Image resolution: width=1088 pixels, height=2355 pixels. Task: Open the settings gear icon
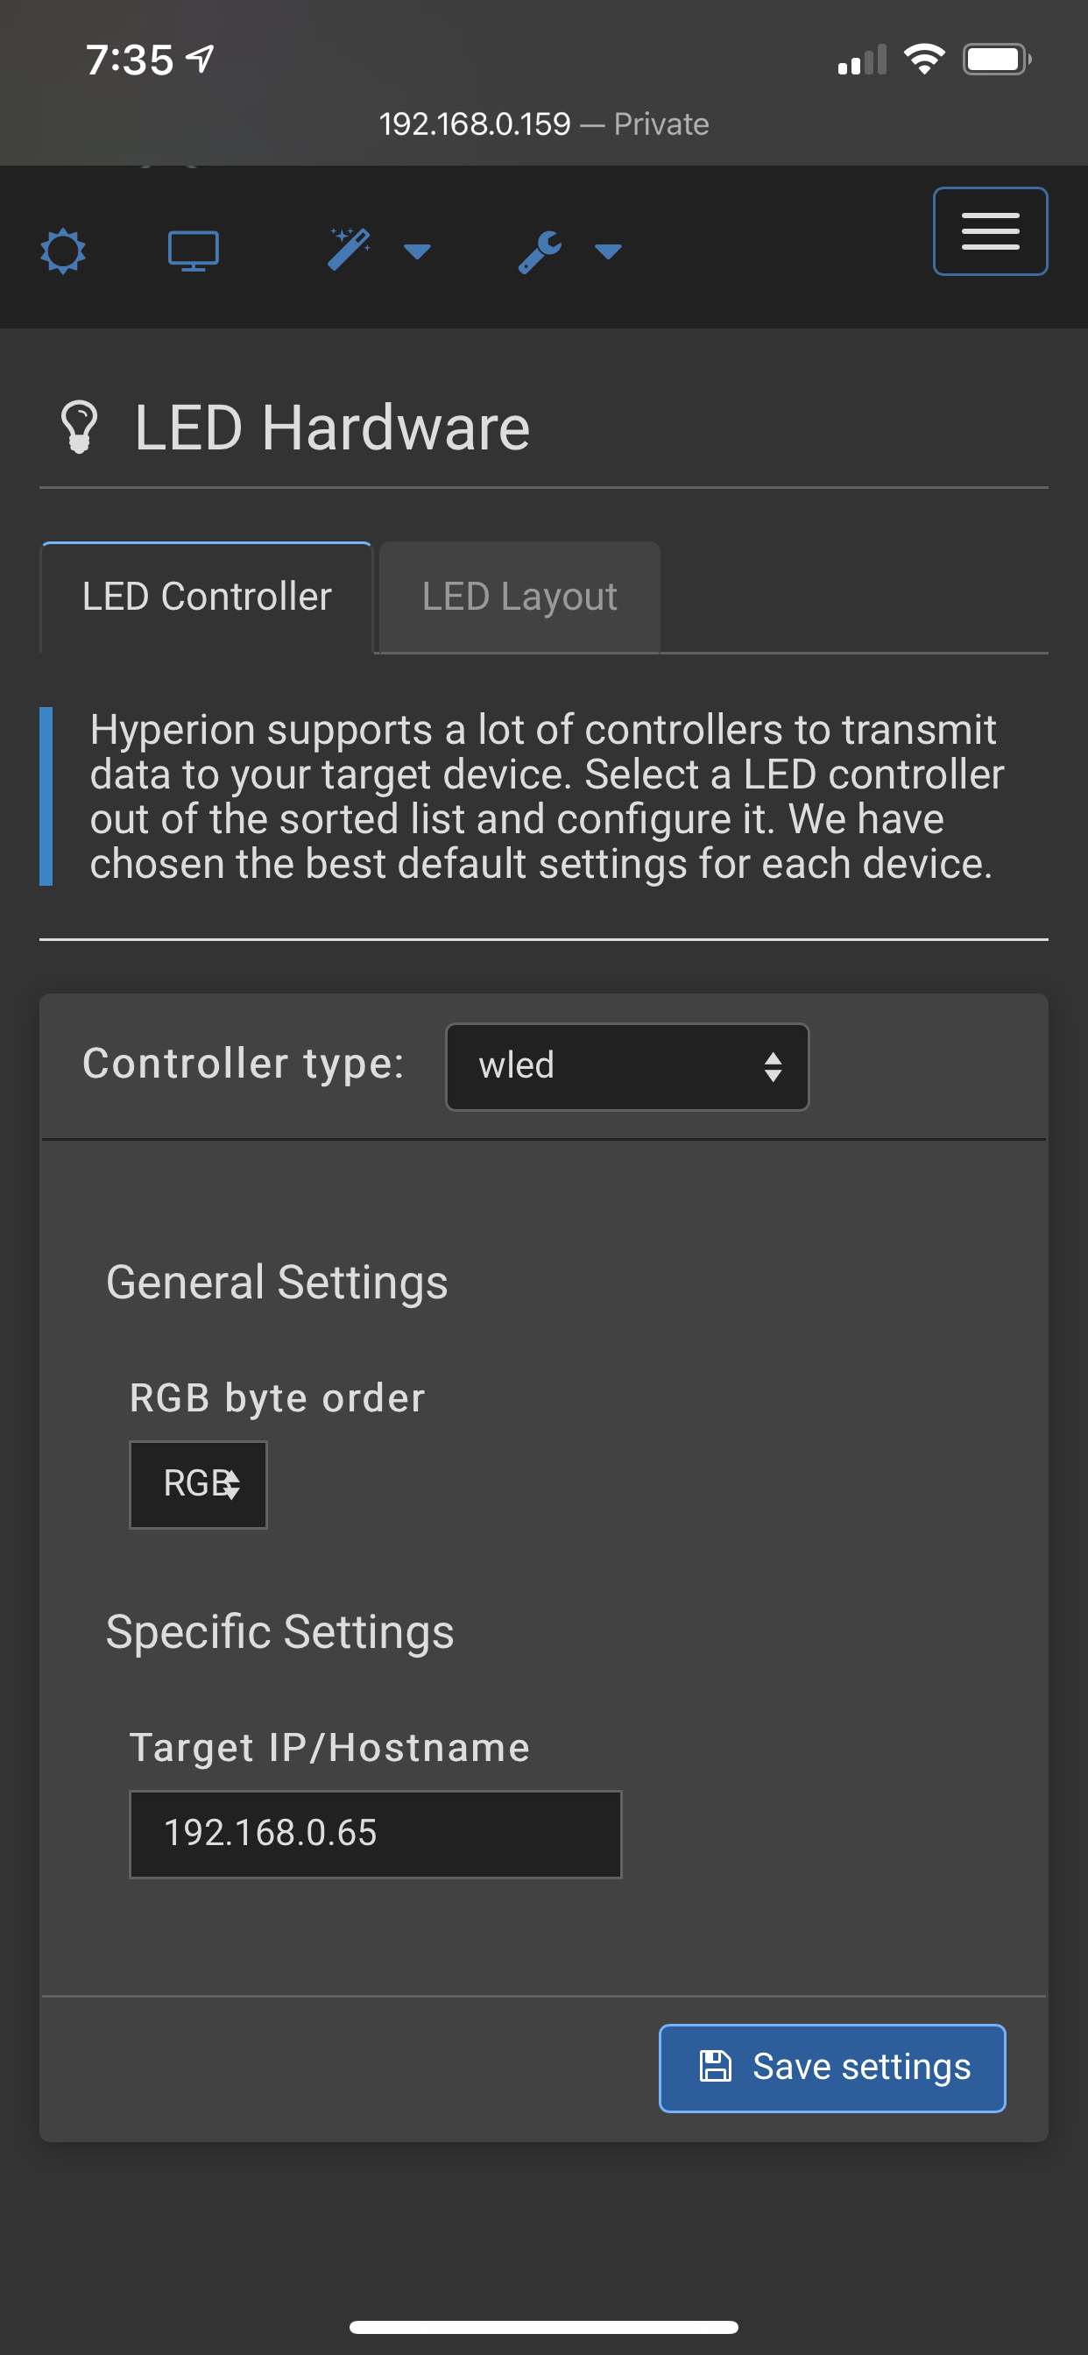coord(63,249)
